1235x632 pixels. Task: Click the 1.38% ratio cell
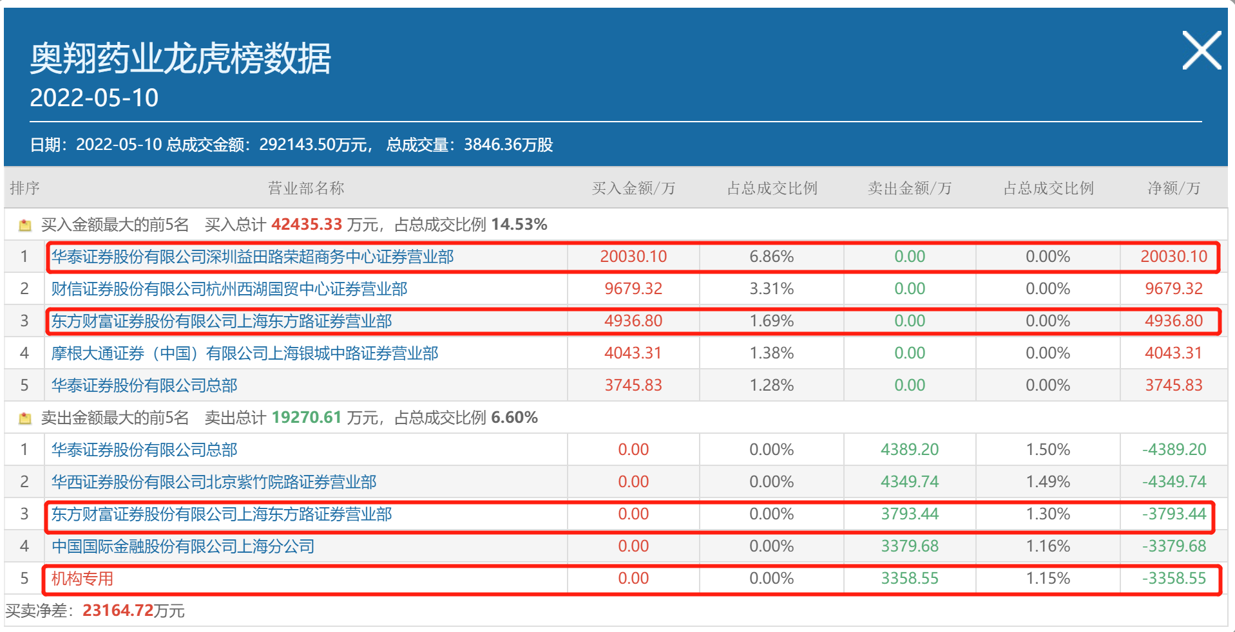click(772, 353)
